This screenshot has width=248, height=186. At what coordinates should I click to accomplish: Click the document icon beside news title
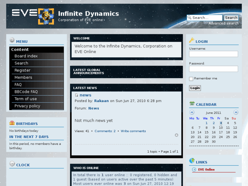[76, 95]
